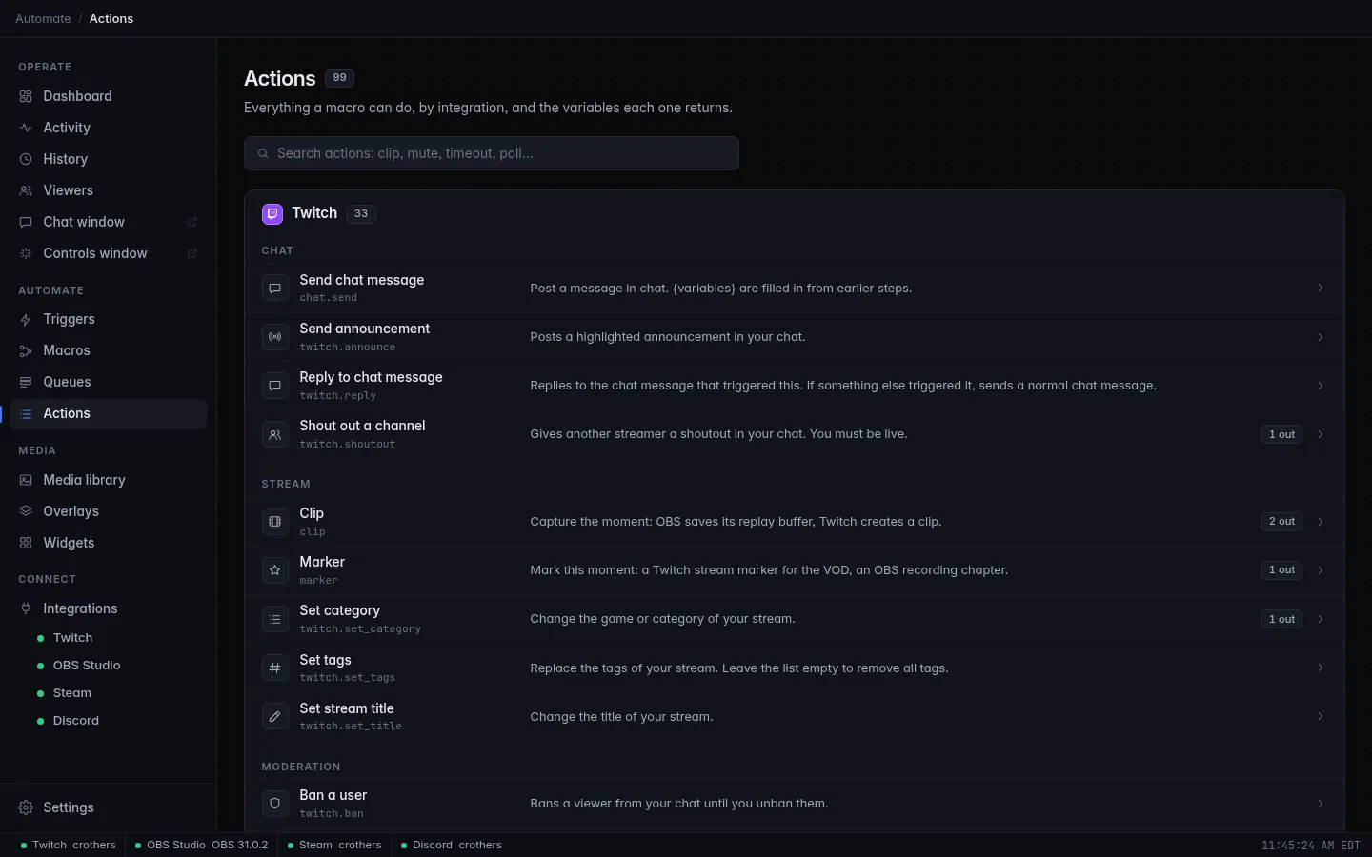Click the Send chat message bubble icon
1372x857 pixels.
274,288
